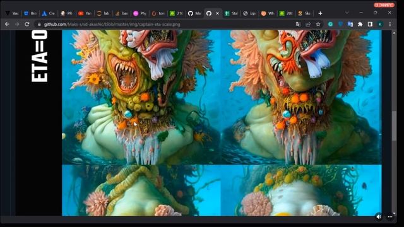Switch to the Bro tab
Screen dimensions: 404x227
30,13
